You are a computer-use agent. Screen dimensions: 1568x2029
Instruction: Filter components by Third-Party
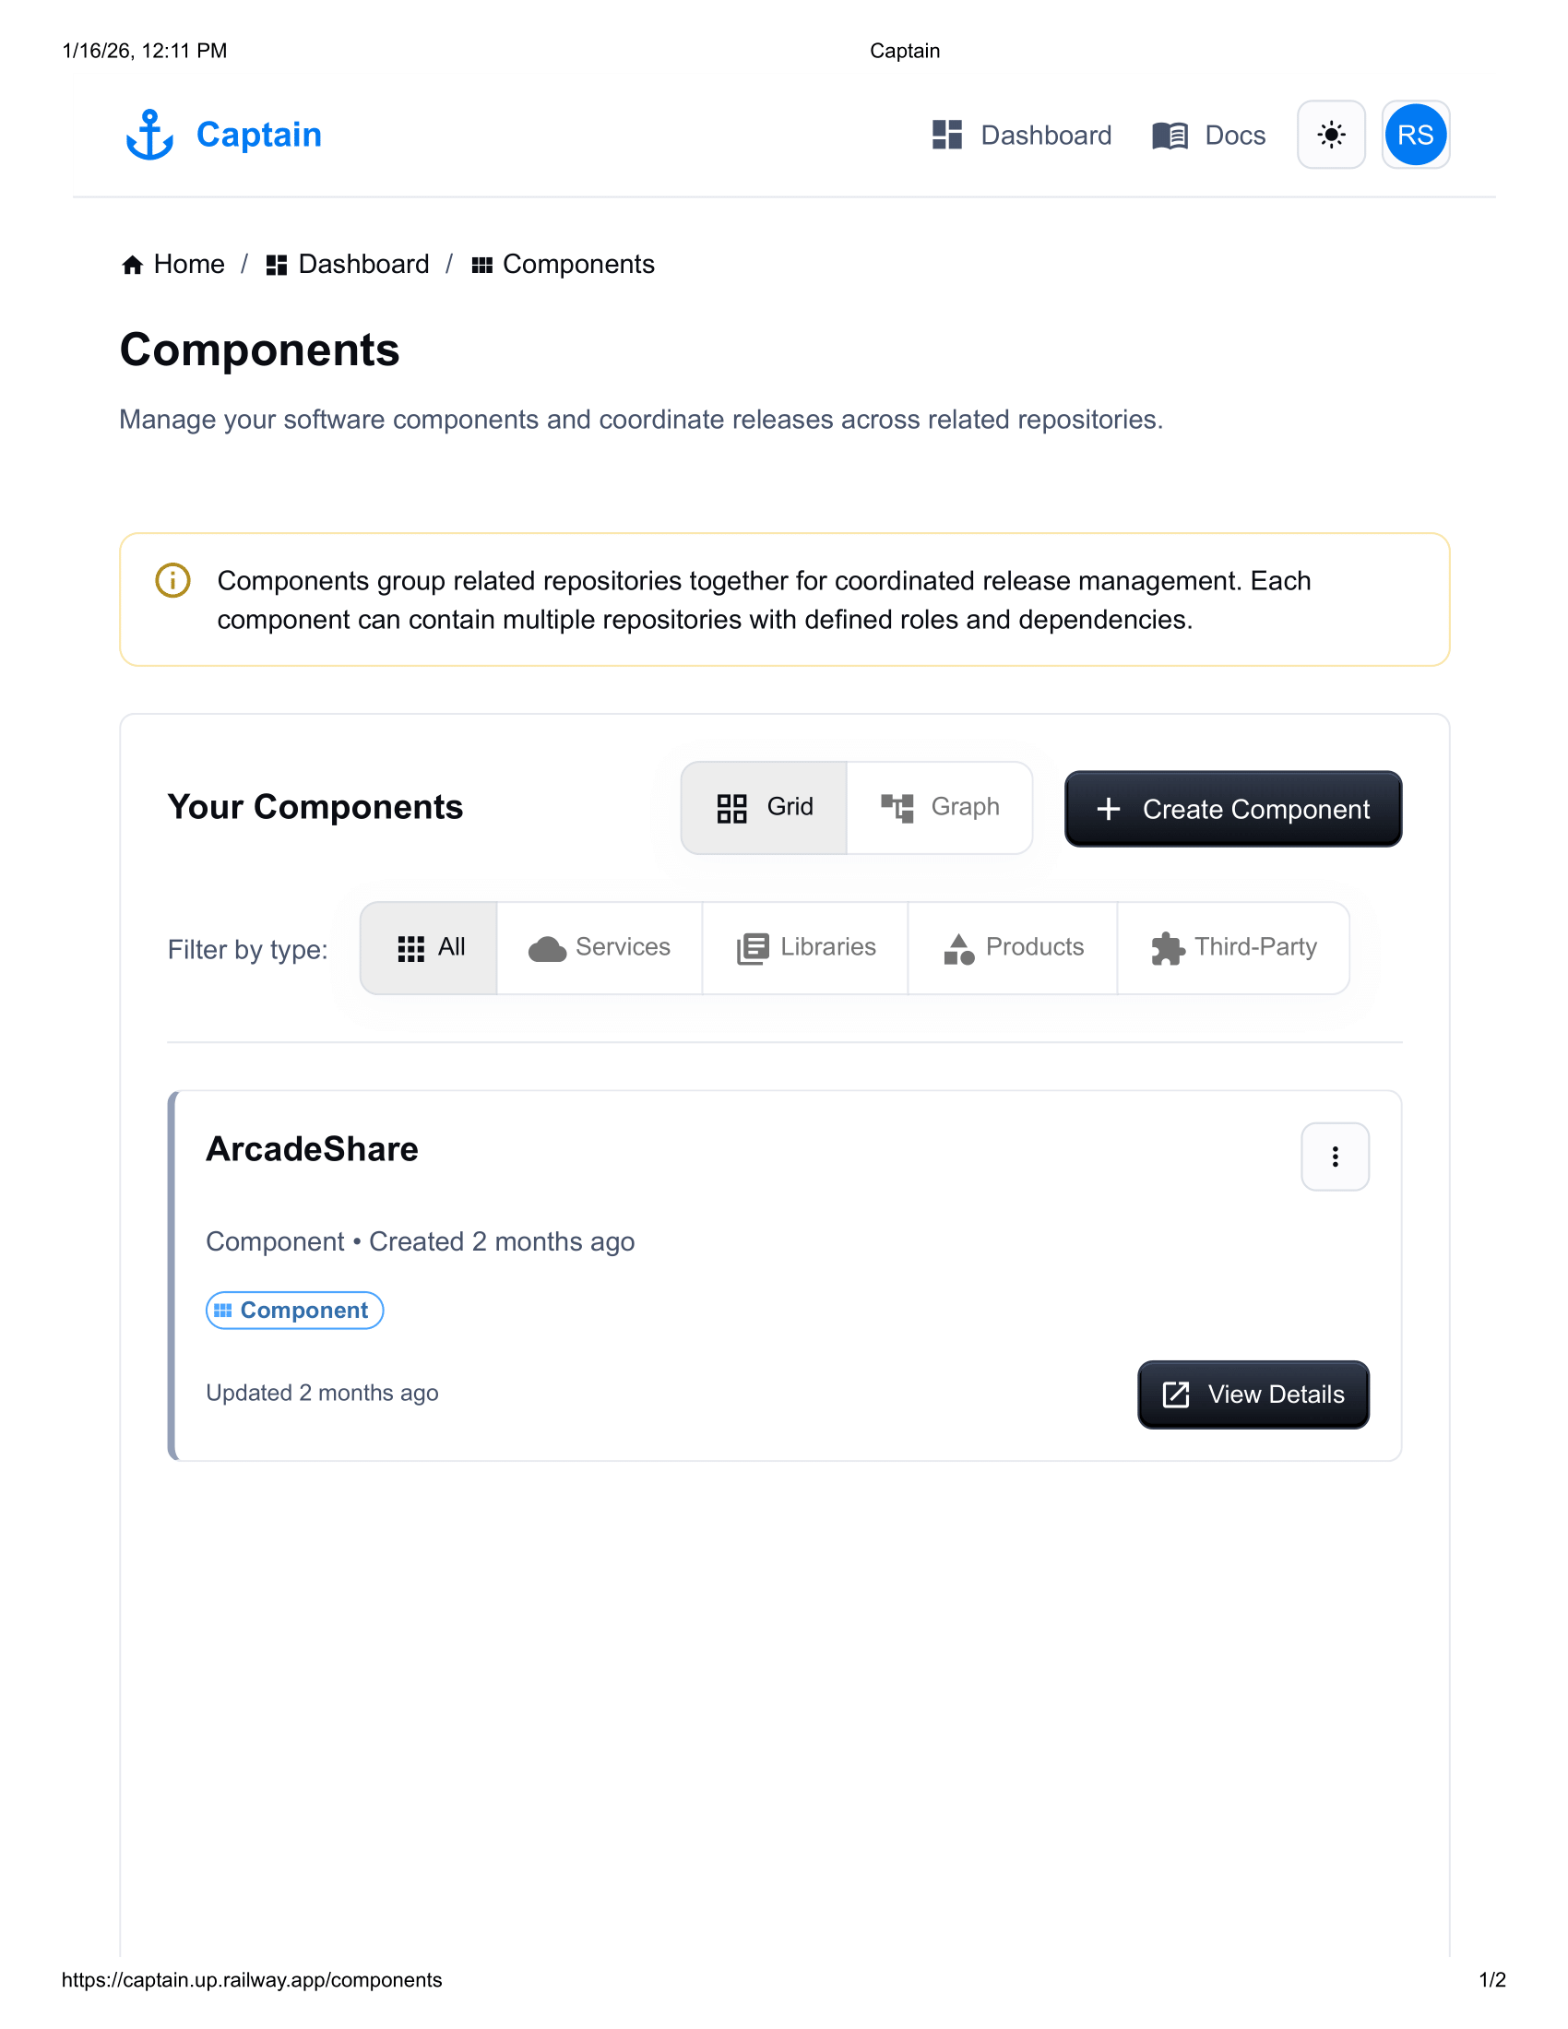pos(1233,947)
